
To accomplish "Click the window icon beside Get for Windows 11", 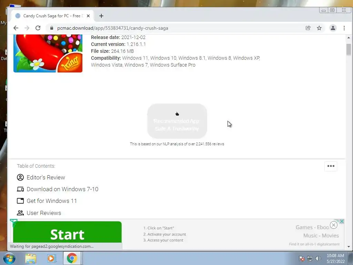I will (20, 201).
